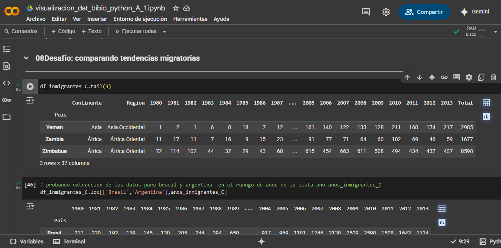The image size is (501, 248).
Task: Open the Gemini panel button
Action: click(475, 12)
